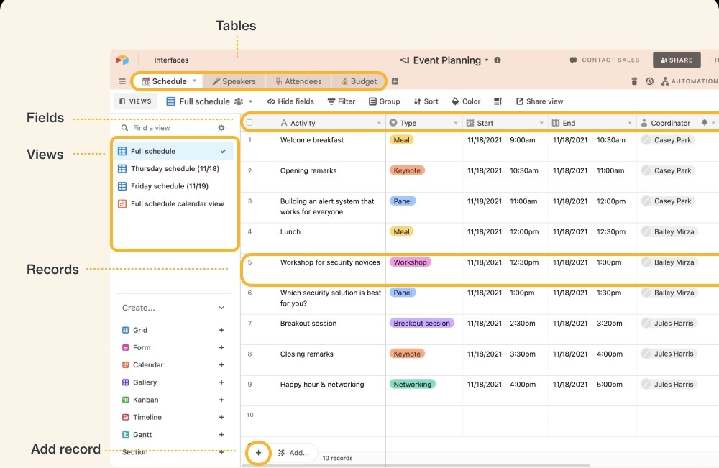Open the Group menu
The height and width of the screenshot is (468, 719).
tap(384, 101)
